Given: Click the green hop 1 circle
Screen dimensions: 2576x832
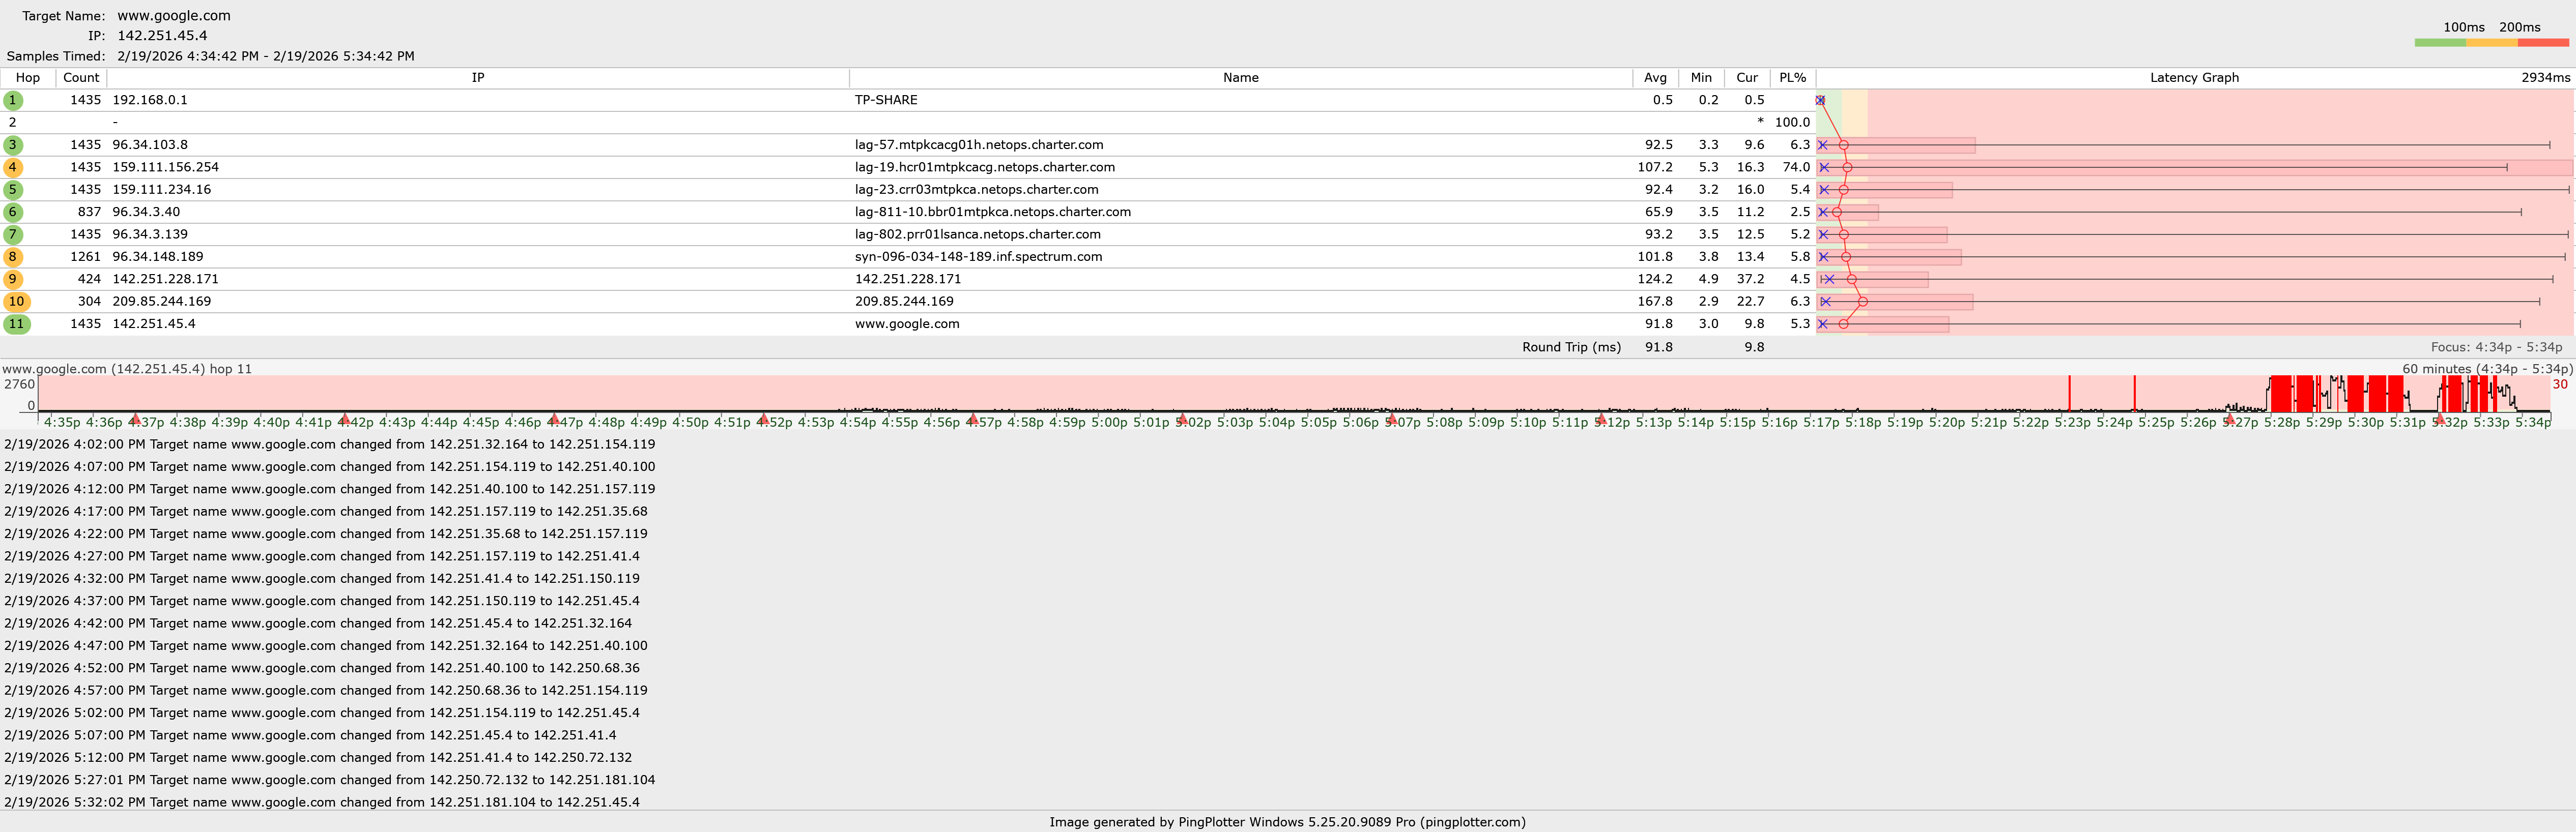Looking at the screenshot, I should click(13, 100).
